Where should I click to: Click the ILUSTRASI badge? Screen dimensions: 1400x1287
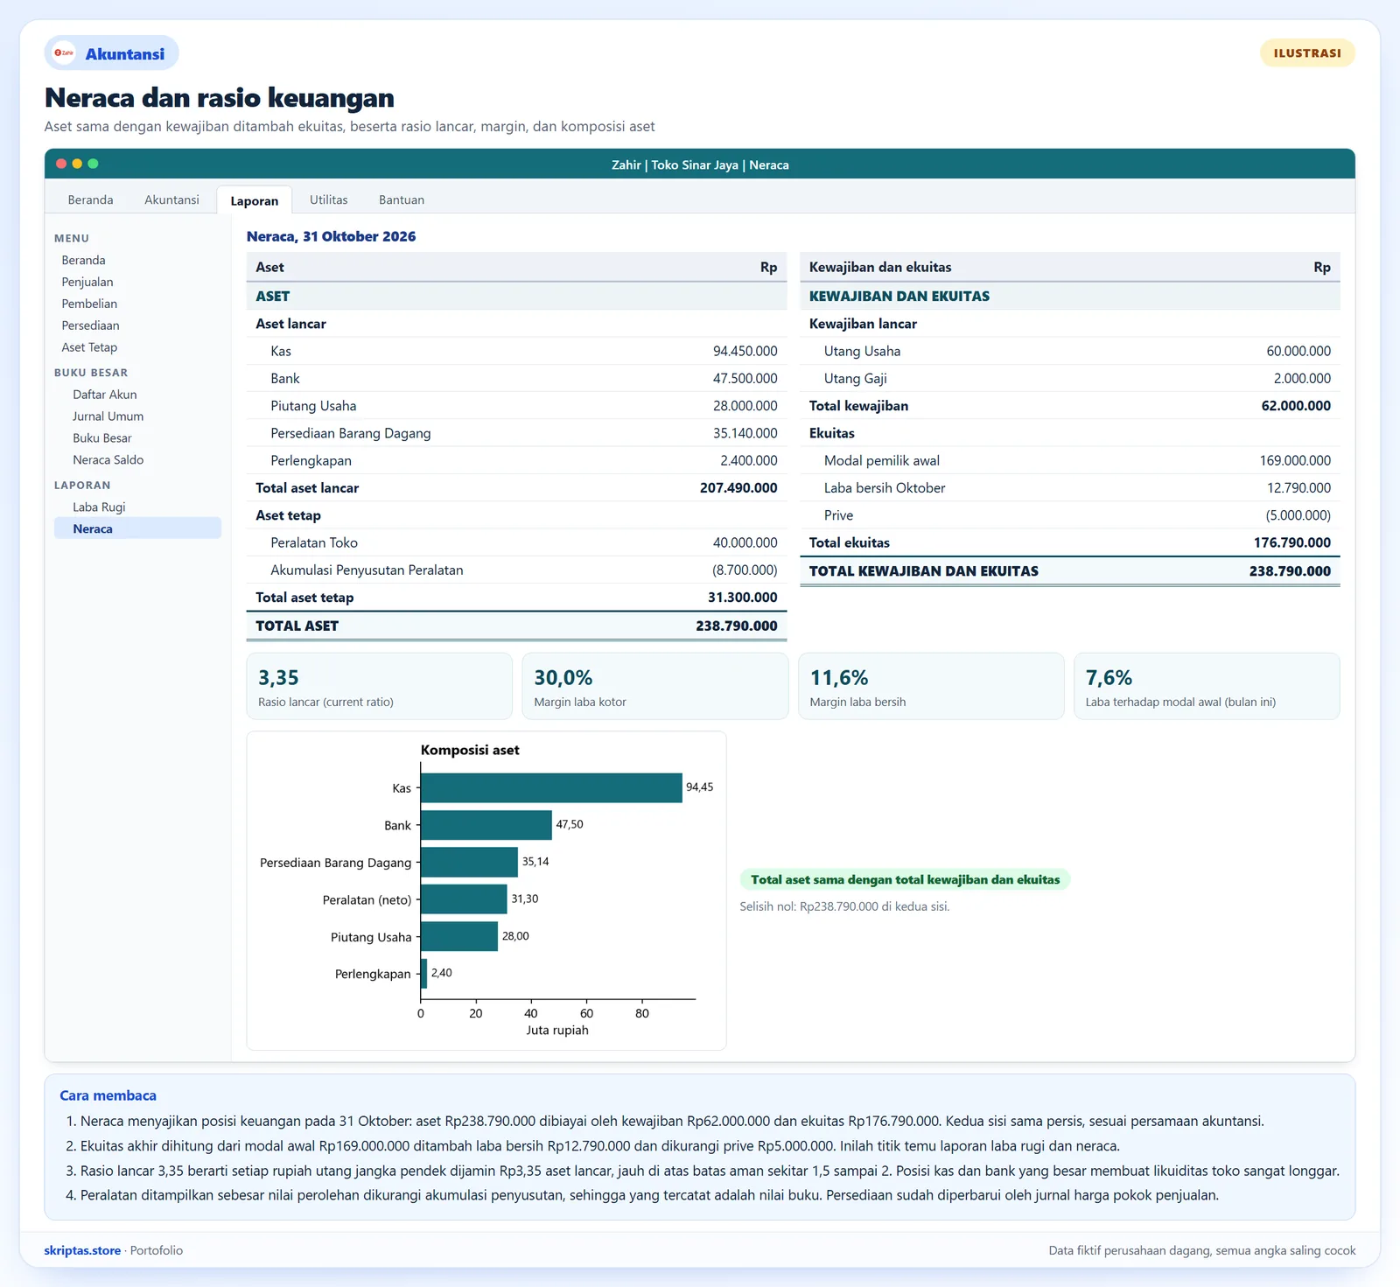click(1307, 53)
